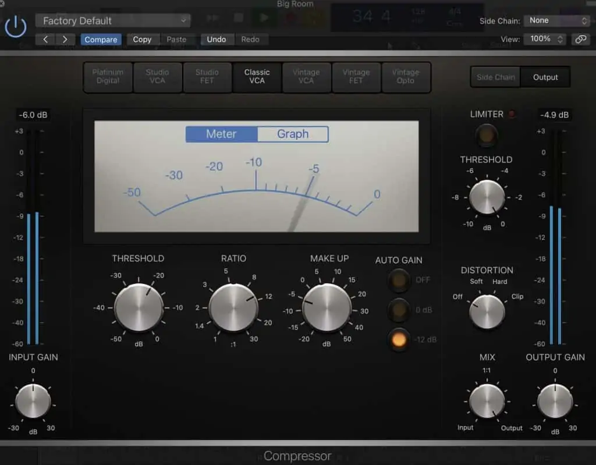Click the Output Gain knob

(555, 401)
